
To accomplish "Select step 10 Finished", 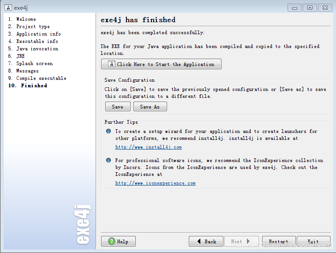I will coord(28,85).
